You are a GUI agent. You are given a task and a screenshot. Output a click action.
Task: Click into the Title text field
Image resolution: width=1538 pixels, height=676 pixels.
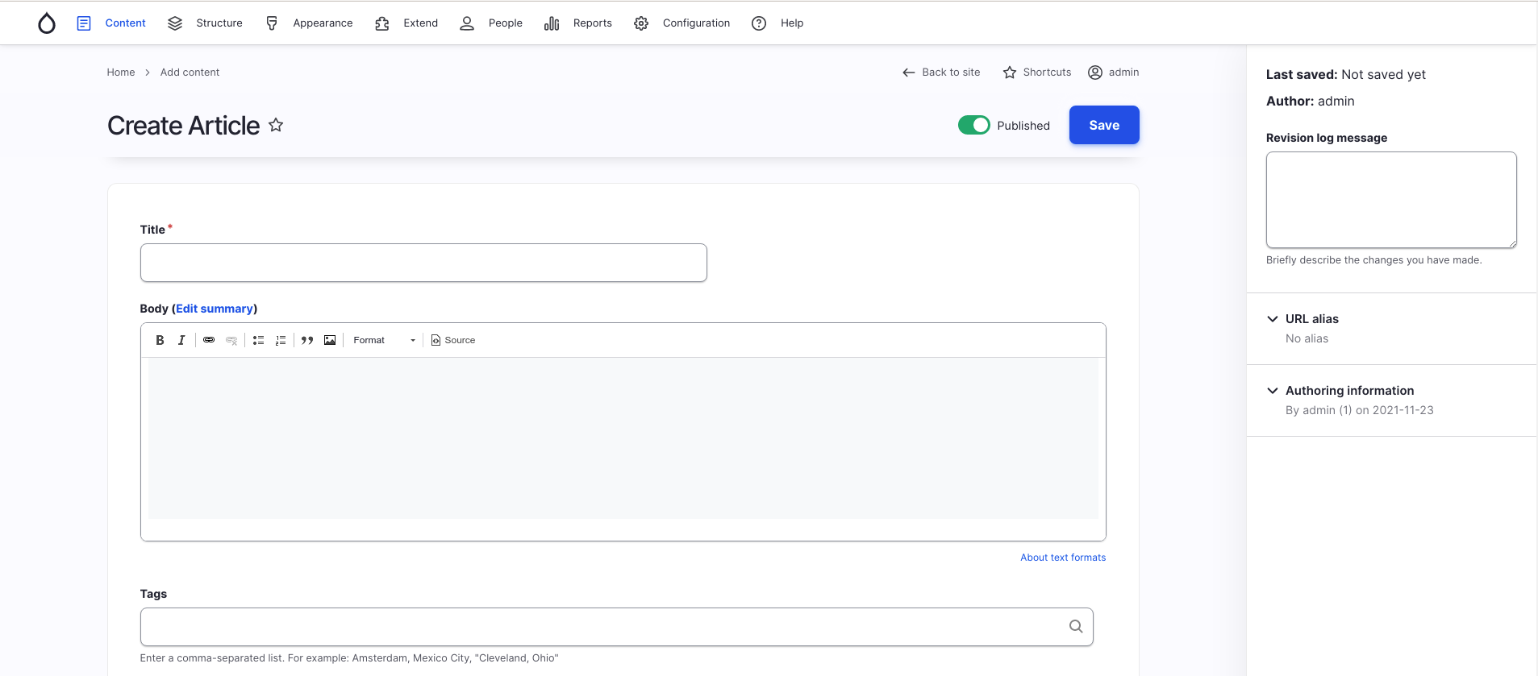[423, 263]
